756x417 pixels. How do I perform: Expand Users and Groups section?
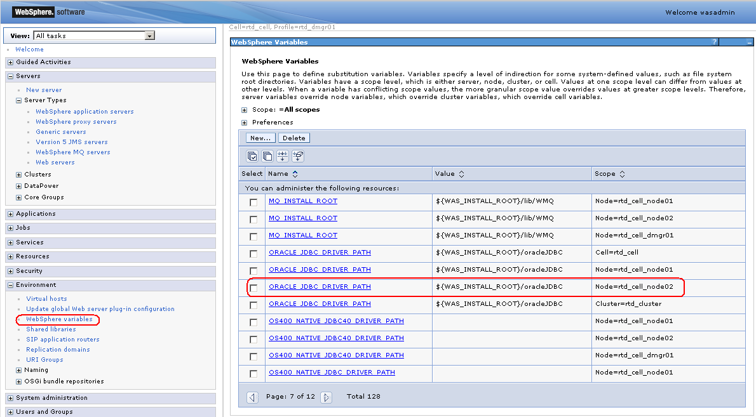point(11,412)
